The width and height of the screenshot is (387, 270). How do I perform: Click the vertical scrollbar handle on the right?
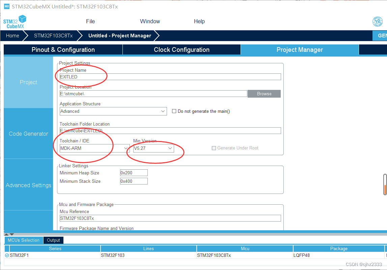click(x=385, y=184)
